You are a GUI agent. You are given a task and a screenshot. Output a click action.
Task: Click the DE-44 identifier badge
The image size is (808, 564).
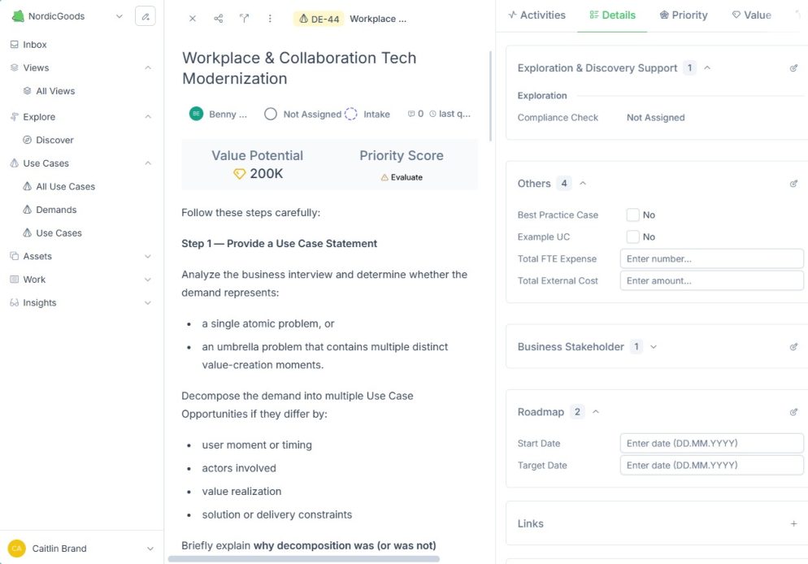coord(319,19)
